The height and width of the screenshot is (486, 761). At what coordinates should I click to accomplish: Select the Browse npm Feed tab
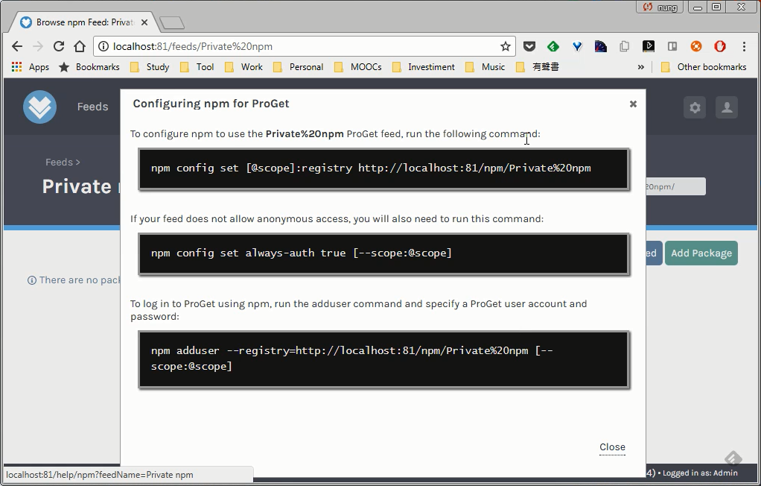[x=83, y=22]
